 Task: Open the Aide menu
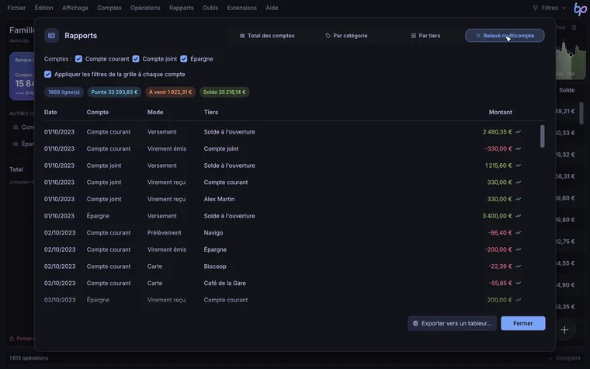(272, 8)
